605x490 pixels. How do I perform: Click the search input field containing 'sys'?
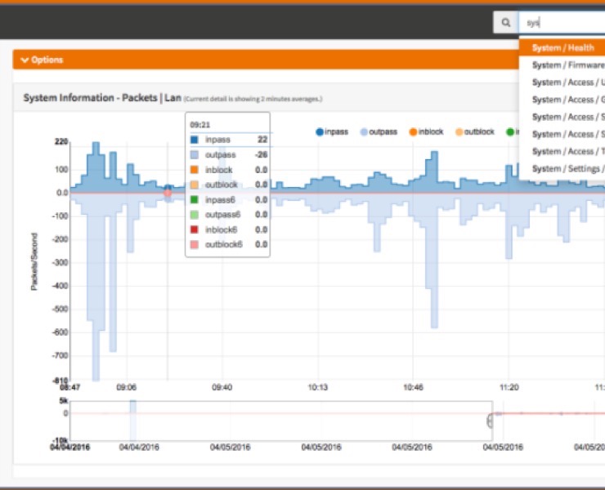[x=562, y=23]
